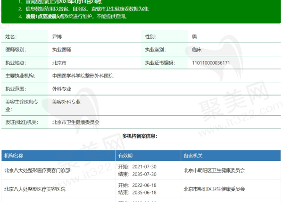Select the gender value 男

(x=194, y=37)
